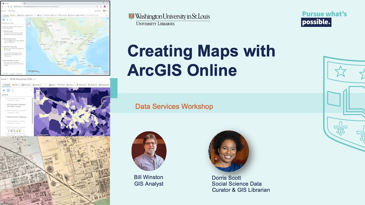Image resolution: width=365 pixels, height=205 pixels.
Task: Open the Home dropdown in My Map window
Action: coord(4,11)
